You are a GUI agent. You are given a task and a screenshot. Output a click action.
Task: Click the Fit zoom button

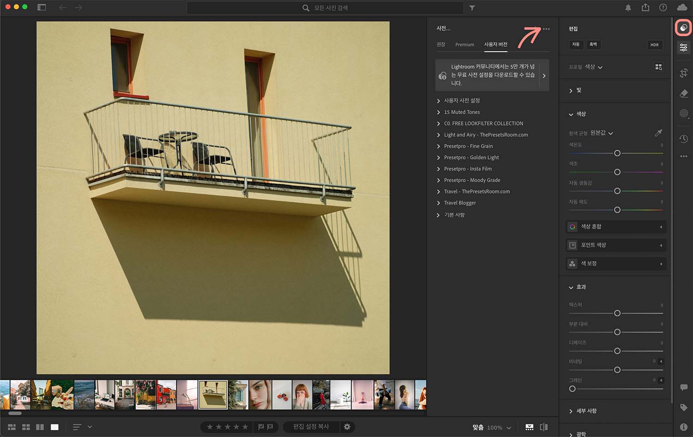point(478,428)
